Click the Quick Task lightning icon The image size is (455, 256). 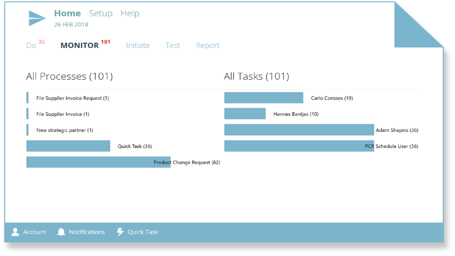[x=121, y=232]
